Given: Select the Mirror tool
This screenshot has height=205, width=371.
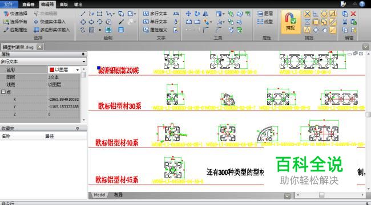Looking at the screenshot, I should [205, 14].
